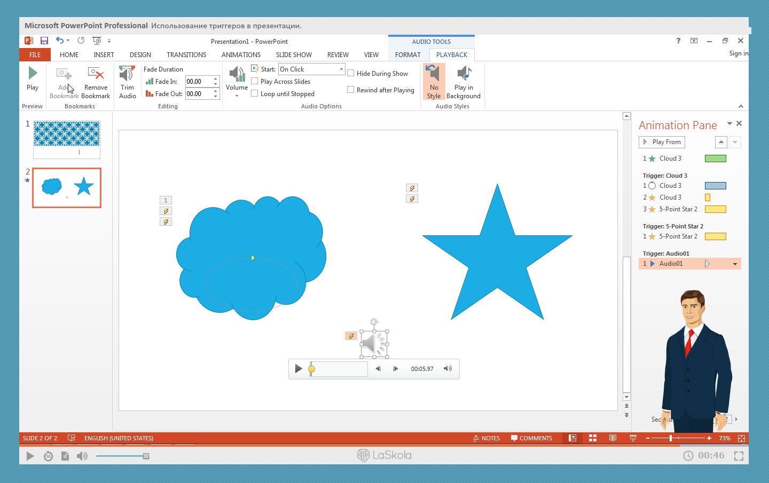Enable Play Across Slides checkbox
The height and width of the screenshot is (483, 769).
click(x=255, y=82)
